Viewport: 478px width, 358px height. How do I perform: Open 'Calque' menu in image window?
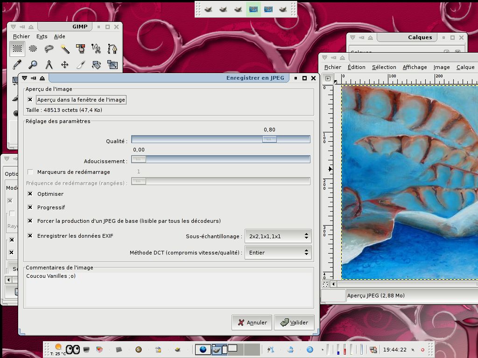[x=465, y=67]
